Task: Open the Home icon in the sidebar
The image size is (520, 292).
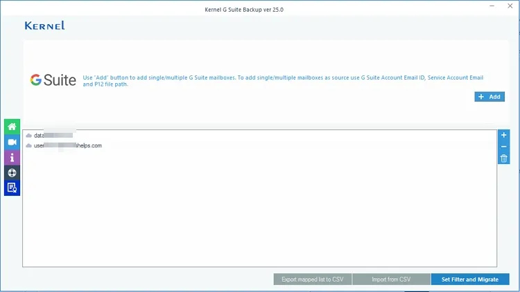Action: point(12,127)
